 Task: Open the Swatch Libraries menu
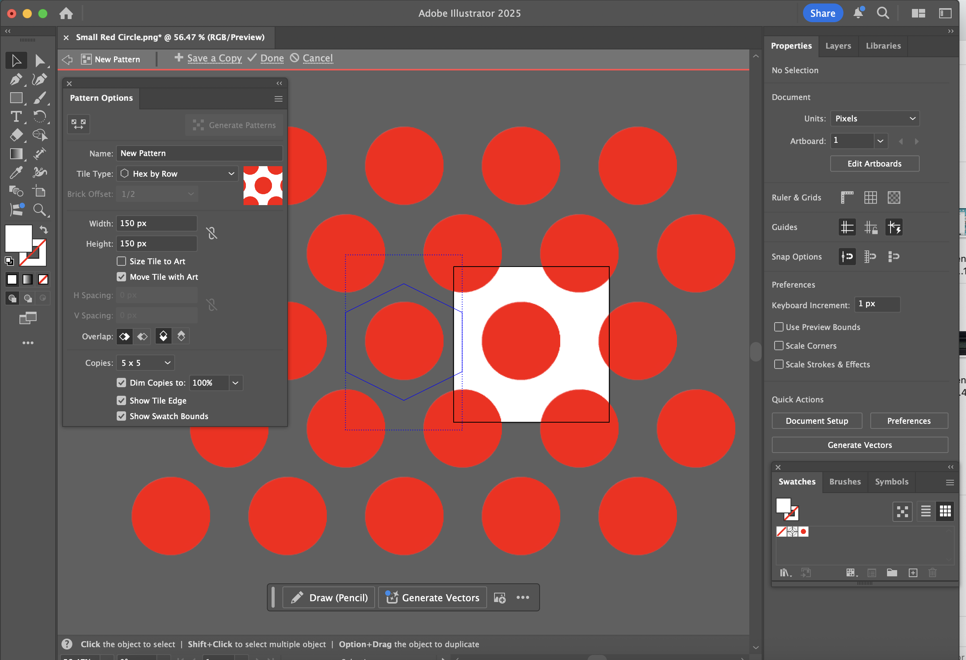[x=785, y=573]
